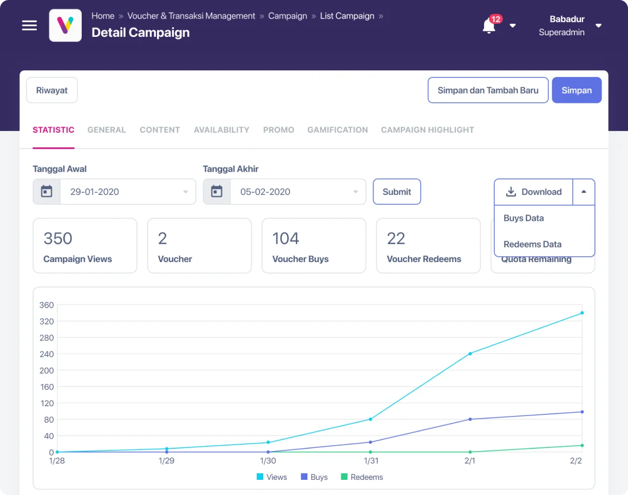Viewport: 628px width, 495px height.
Task: Click the Simpan button
Action: pos(577,90)
